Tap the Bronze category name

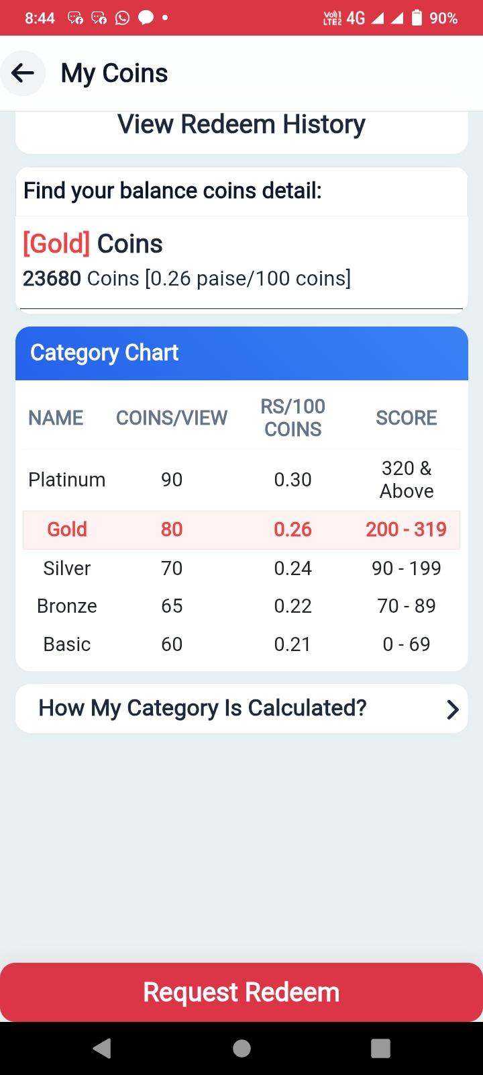point(67,606)
